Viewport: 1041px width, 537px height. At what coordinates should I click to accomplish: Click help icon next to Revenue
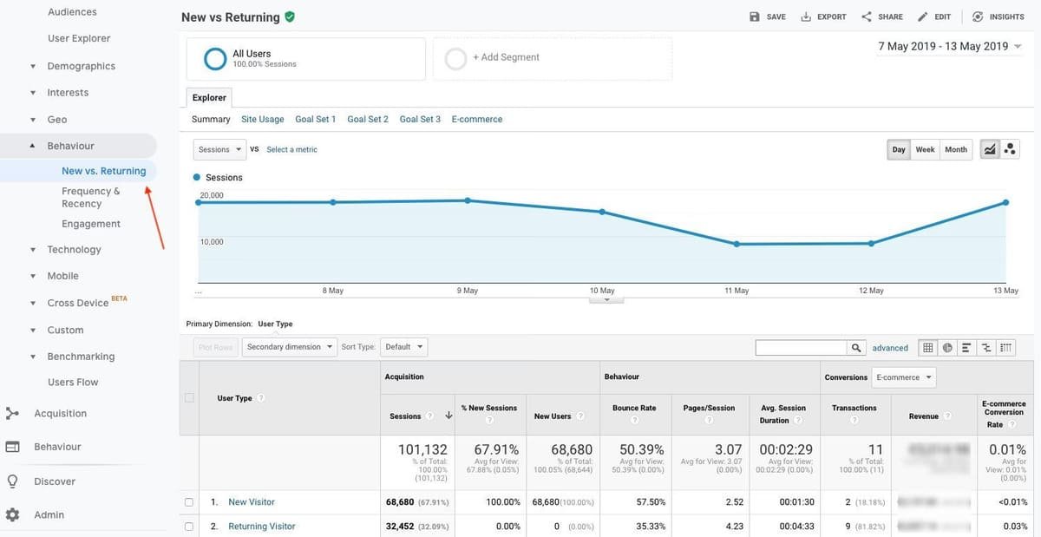(x=948, y=416)
